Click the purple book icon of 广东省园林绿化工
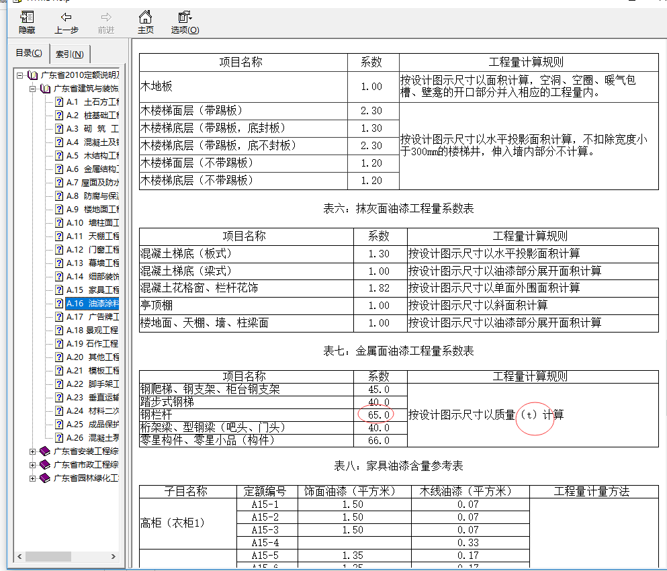Image resolution: width=667 pixels, height=571 pixels. 45,478
